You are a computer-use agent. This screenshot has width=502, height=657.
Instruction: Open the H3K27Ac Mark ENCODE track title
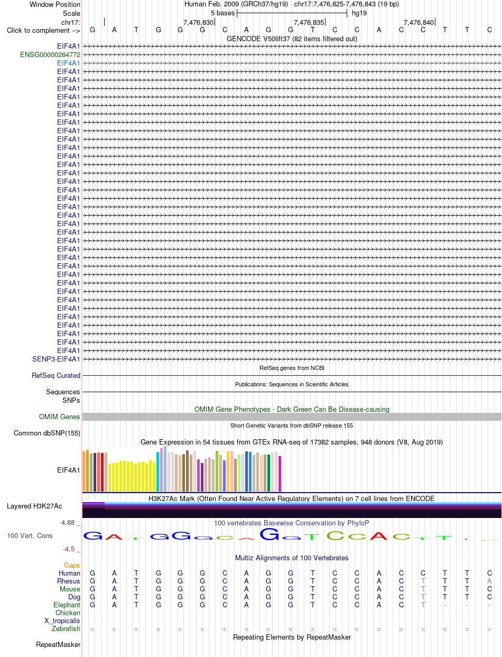292,498
